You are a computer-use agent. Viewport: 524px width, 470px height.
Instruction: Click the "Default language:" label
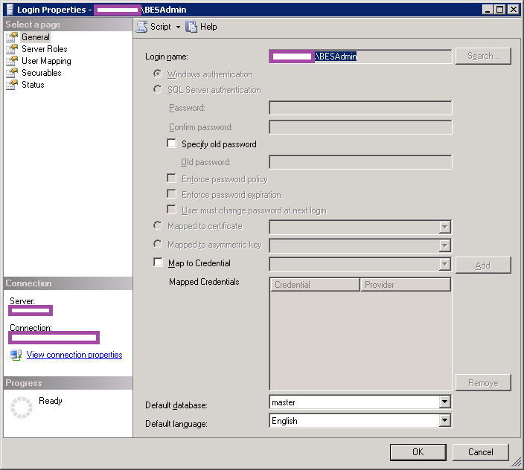point(176,424)
